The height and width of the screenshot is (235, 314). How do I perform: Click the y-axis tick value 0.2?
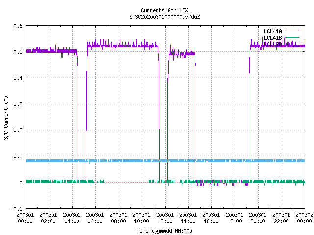coord(18,130)
